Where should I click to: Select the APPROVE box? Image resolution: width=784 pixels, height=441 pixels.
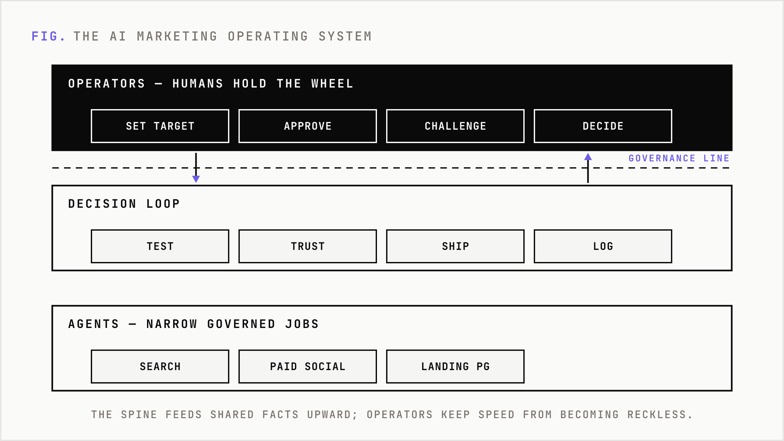coord(308,126)
